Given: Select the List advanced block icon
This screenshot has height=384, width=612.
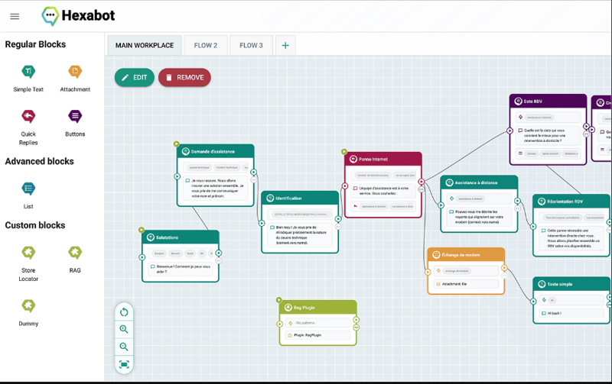Looking at the screenshot, I should click(x=28, y=189).
